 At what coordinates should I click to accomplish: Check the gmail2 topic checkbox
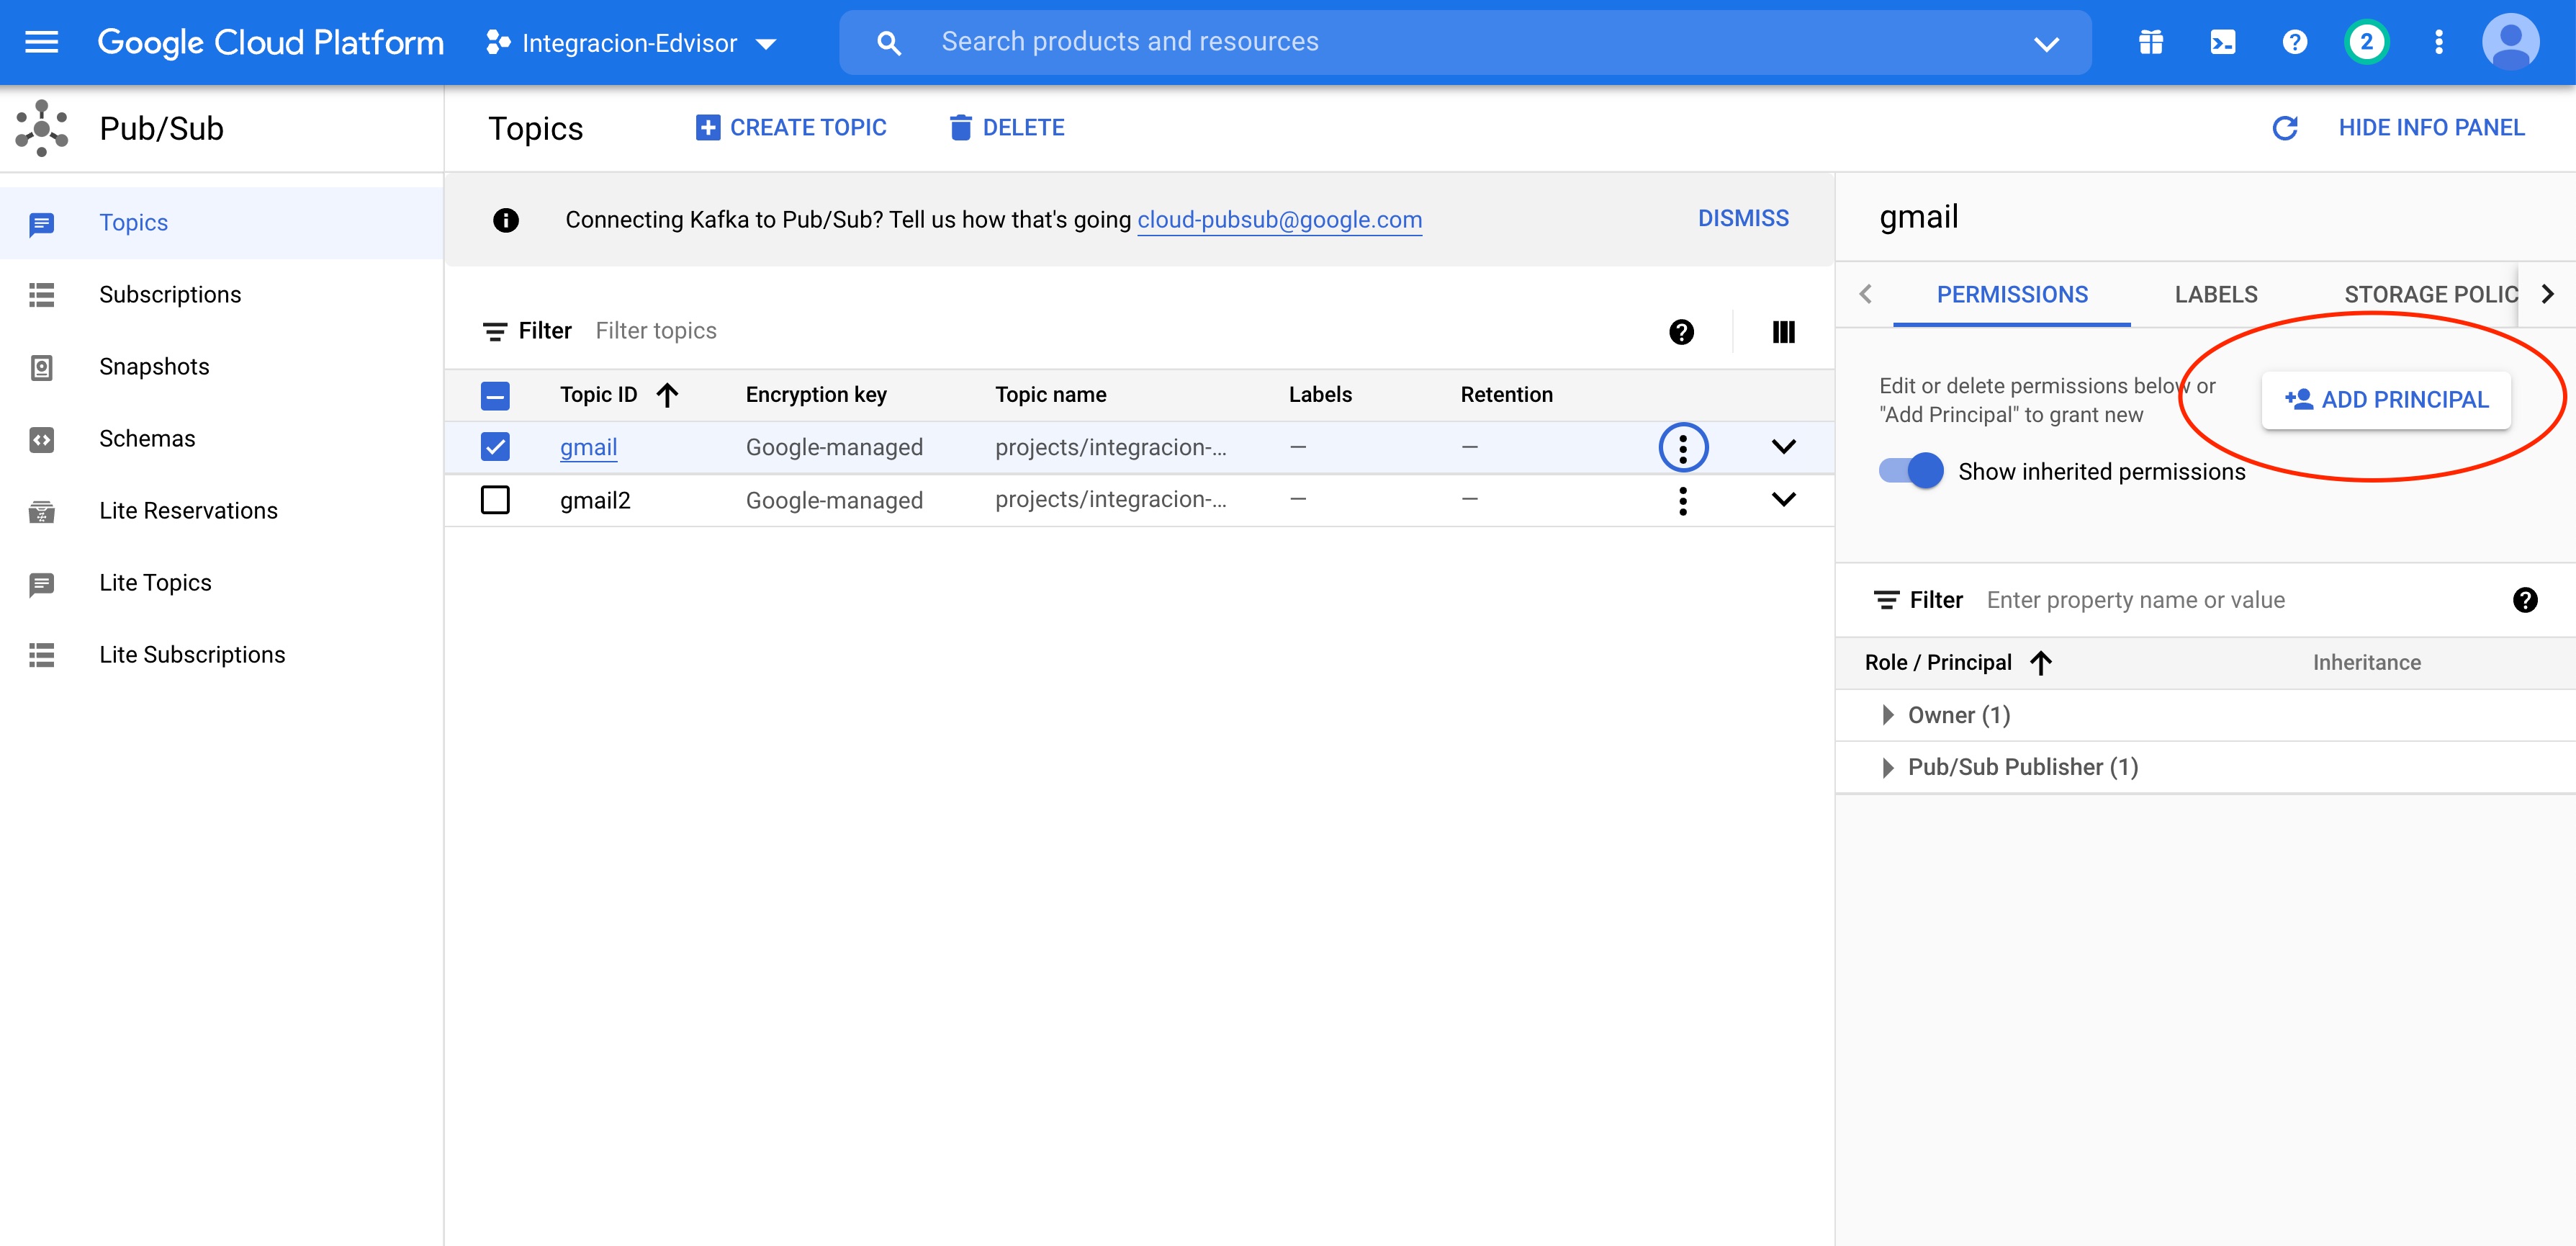495,499
